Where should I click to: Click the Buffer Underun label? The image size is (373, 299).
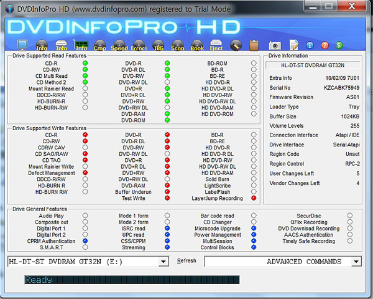click(133, 192)
